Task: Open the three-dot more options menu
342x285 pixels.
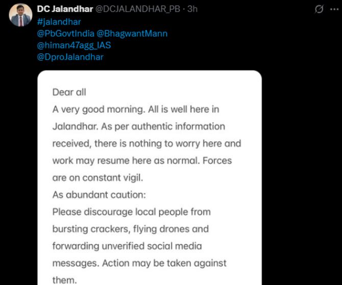Action: [334, 9]
